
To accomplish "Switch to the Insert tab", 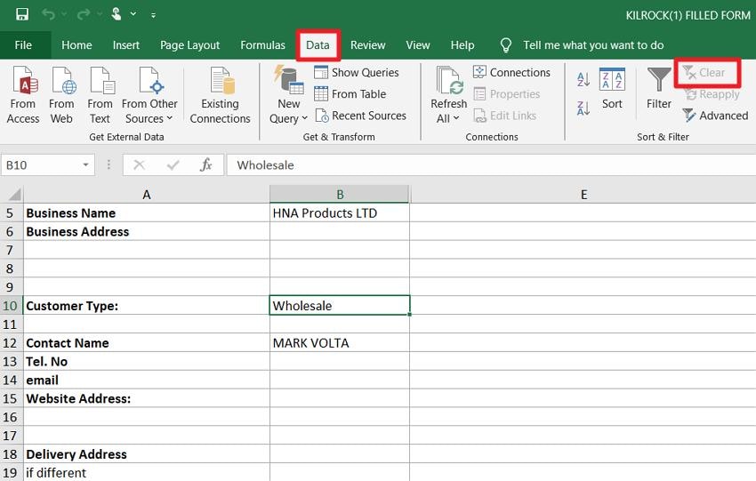I will [x=125, y=45].
